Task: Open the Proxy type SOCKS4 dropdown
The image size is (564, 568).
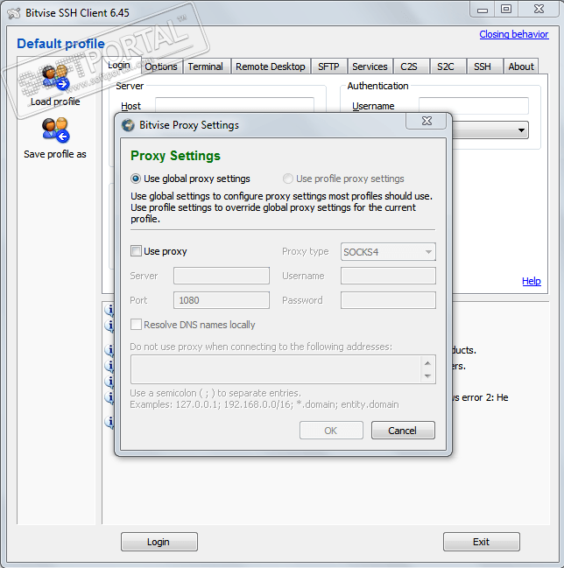Action: coord(388,252)
